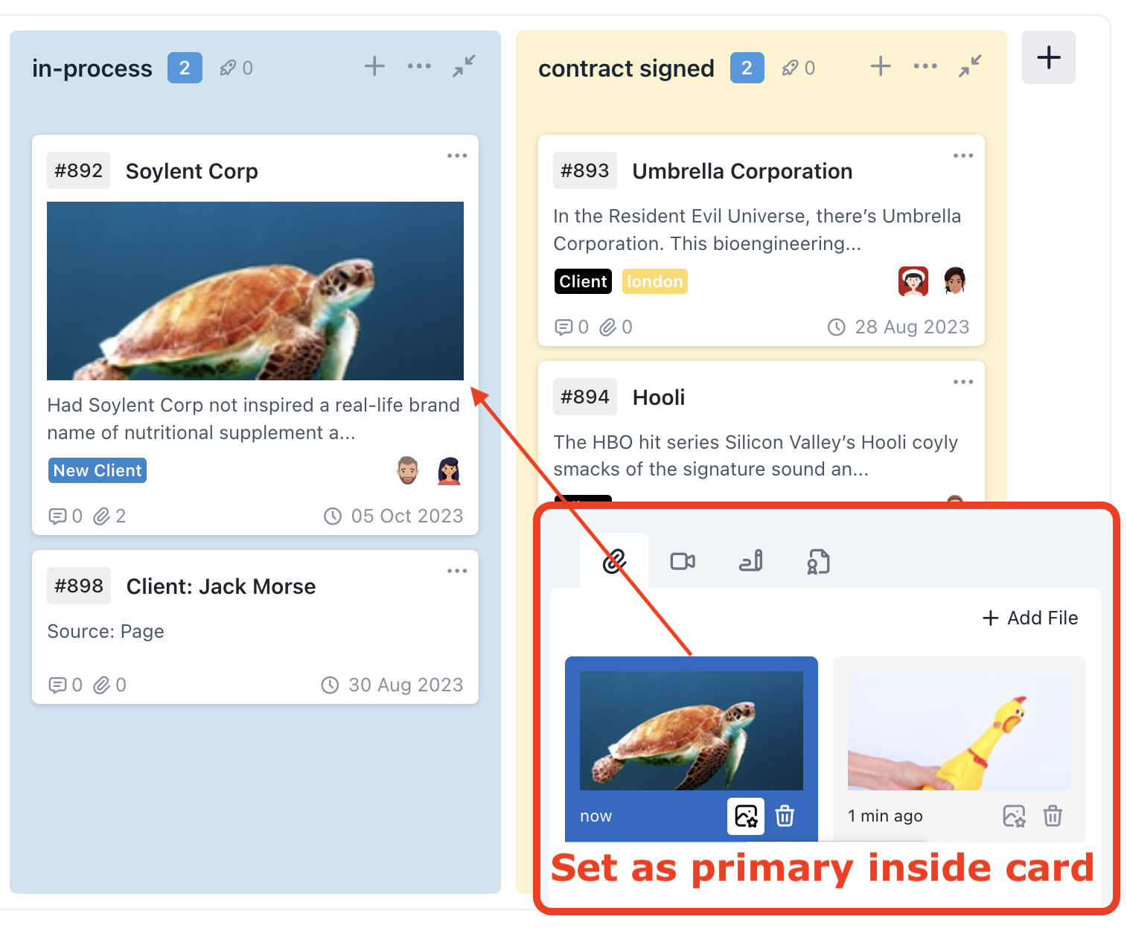Delete the turtle image attachment
1127x928 pixels.
pos(785,816)
